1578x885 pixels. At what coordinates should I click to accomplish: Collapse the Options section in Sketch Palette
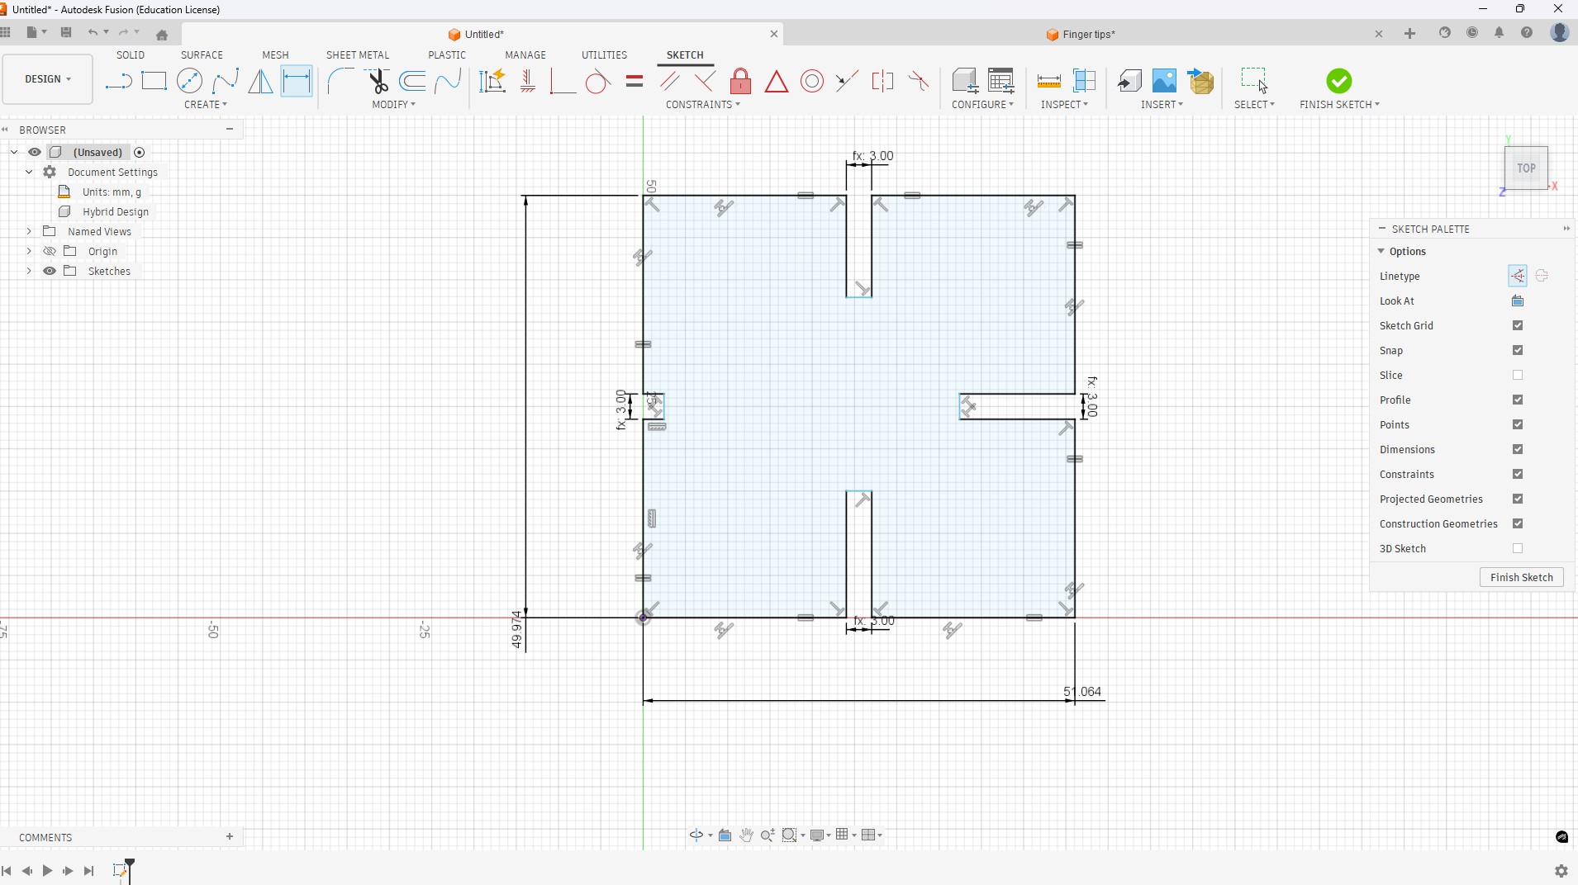[1381, 252]
